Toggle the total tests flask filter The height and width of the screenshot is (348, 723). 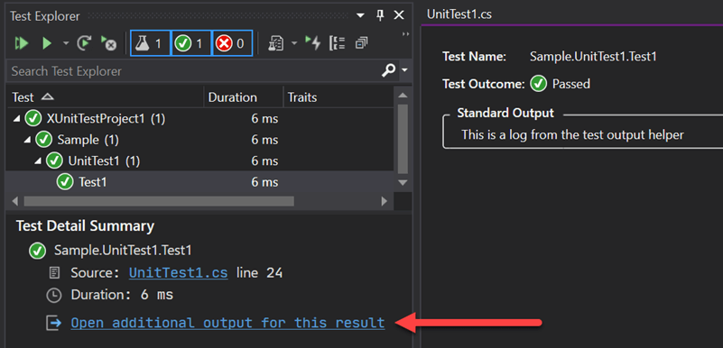pos(151,44)
